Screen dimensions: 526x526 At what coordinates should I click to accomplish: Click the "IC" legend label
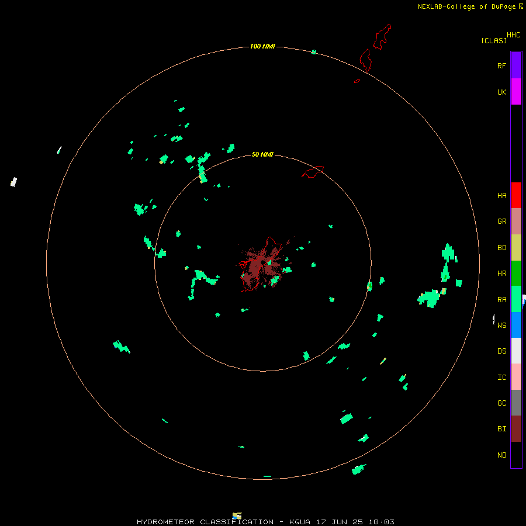click(x=501, y=378)
